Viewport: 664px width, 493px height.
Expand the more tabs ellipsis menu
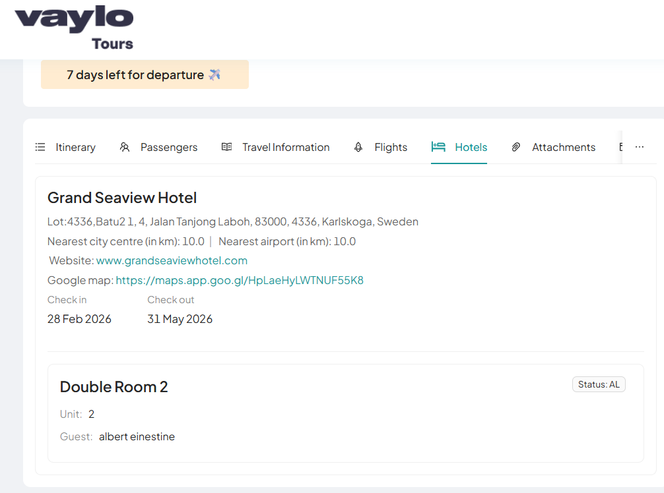[x=639, y=147]
